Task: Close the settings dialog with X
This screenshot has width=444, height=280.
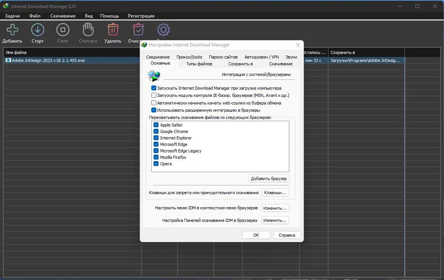Action: point(298,45)
